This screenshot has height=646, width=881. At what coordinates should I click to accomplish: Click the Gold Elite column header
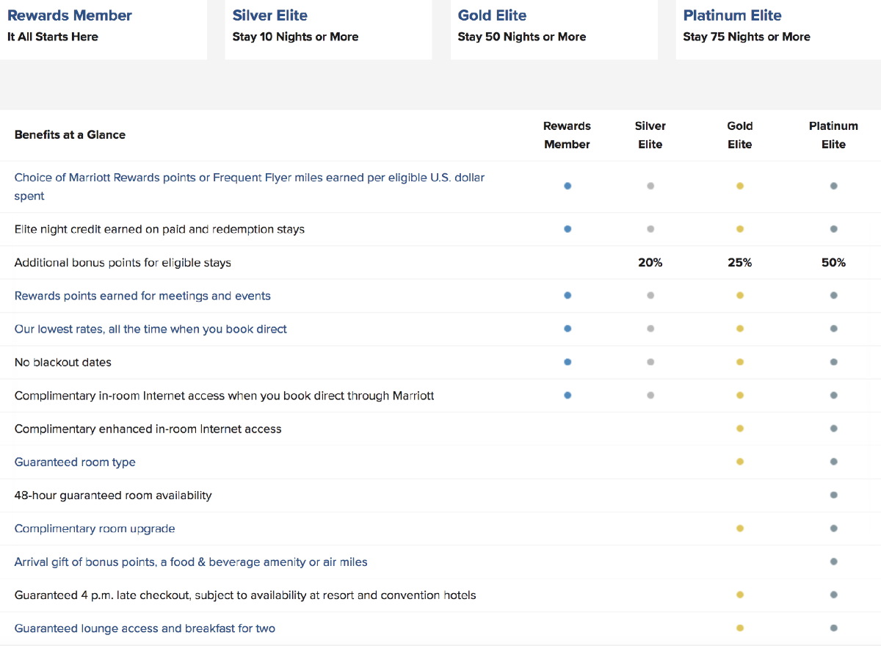740,135
